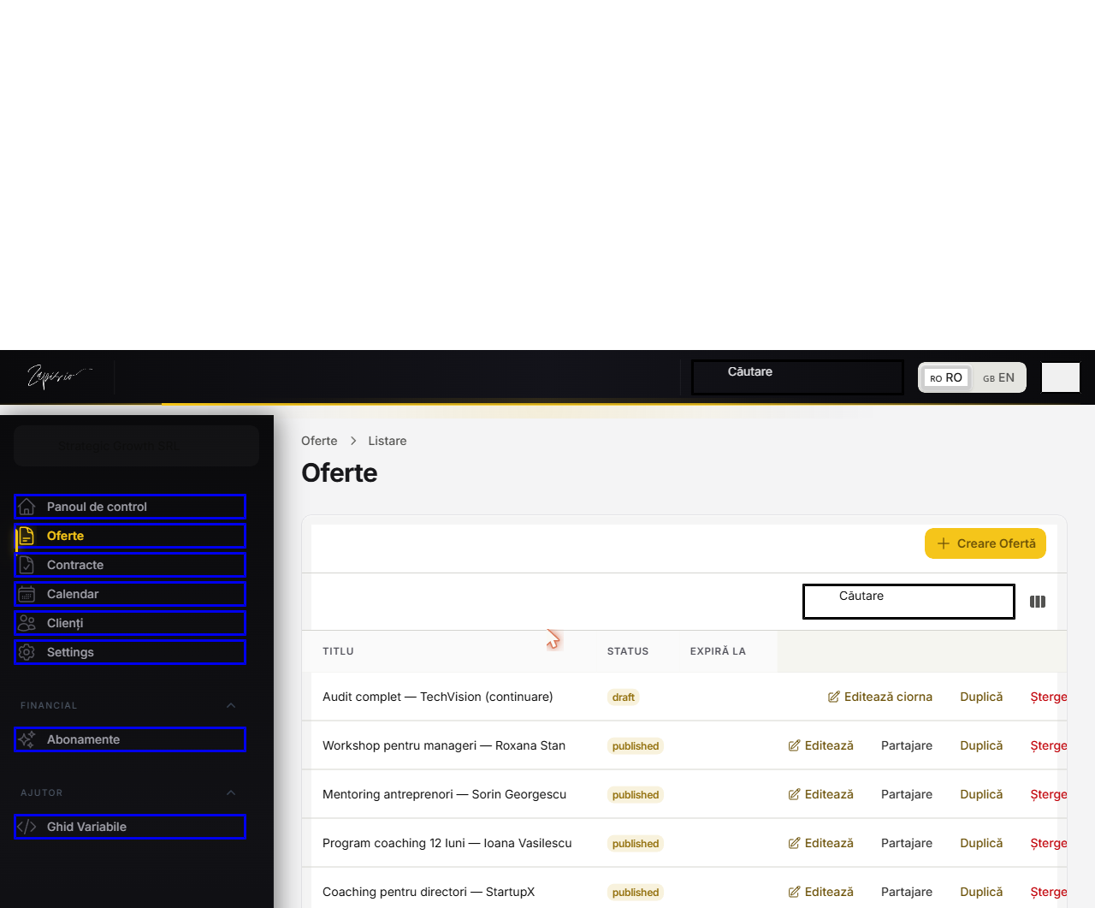The image size is (1095, 908).
Task: Open Abonamente under Financial
Action: (130, 739)
